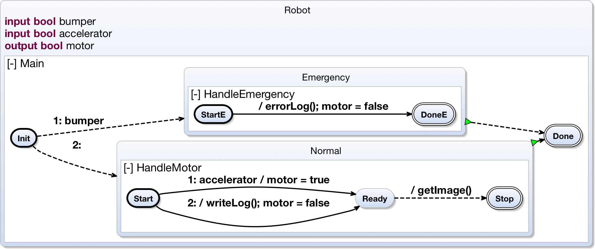Select the Stop final state
595x249 pixels.
[504, 199]
